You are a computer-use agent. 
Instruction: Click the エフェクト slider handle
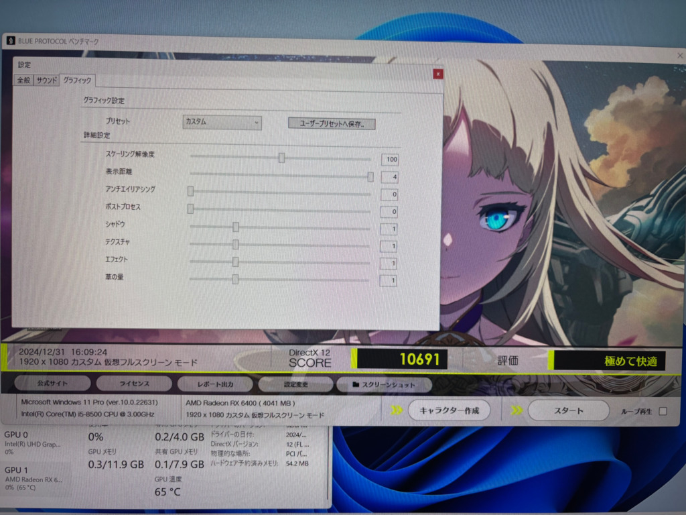point(235,262)
